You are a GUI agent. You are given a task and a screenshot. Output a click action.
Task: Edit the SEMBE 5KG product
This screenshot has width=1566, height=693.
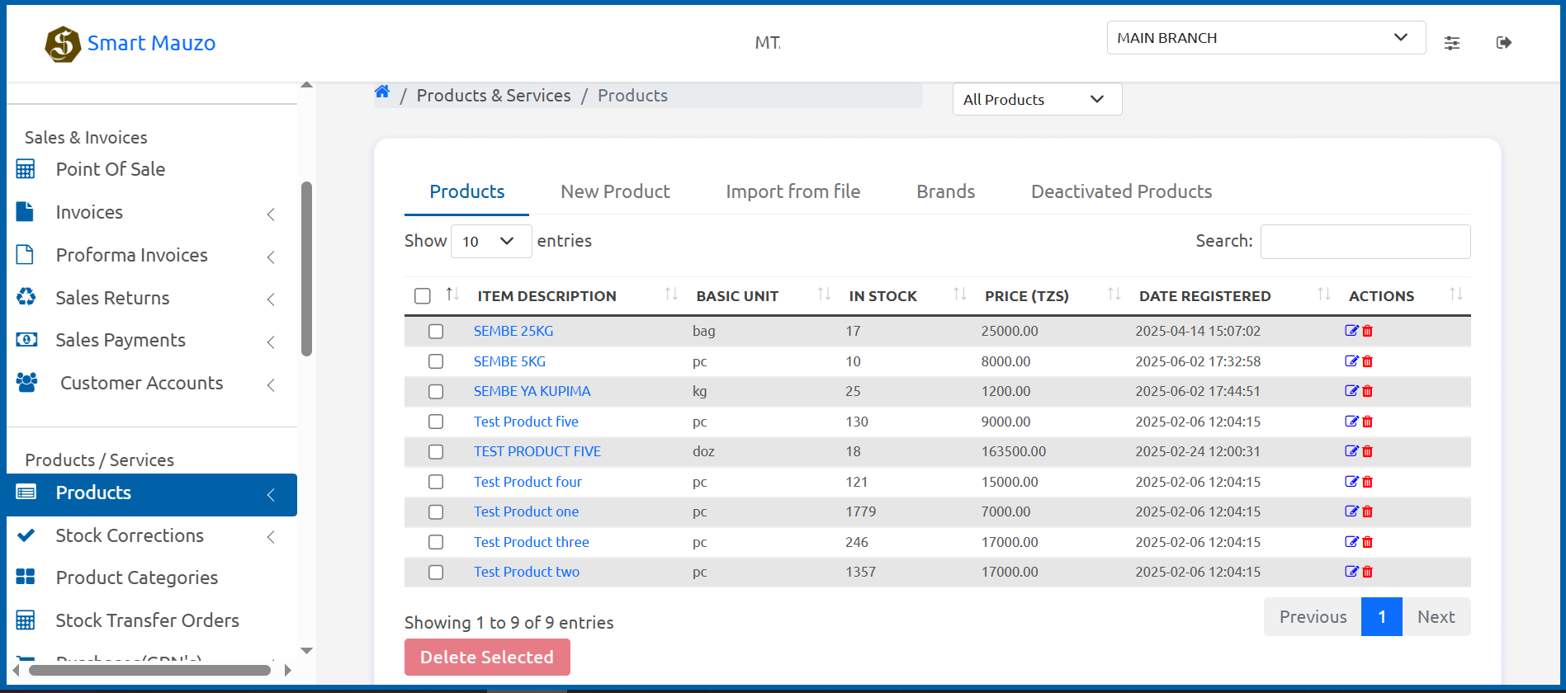tap(1351, 361)
